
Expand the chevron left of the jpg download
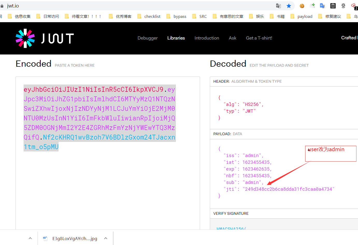30,238
